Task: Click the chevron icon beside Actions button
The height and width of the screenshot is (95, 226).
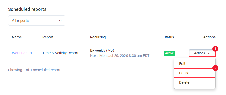Action: tap(209, 53)
